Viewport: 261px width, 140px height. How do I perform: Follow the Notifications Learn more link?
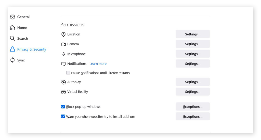(x=98, y=64)
